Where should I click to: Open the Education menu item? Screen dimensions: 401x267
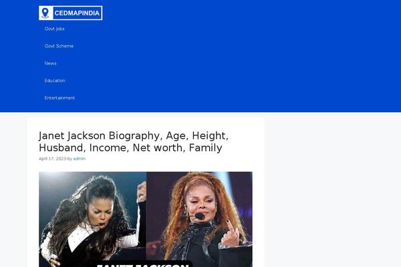pyautogui.click(x=55, y=81)
